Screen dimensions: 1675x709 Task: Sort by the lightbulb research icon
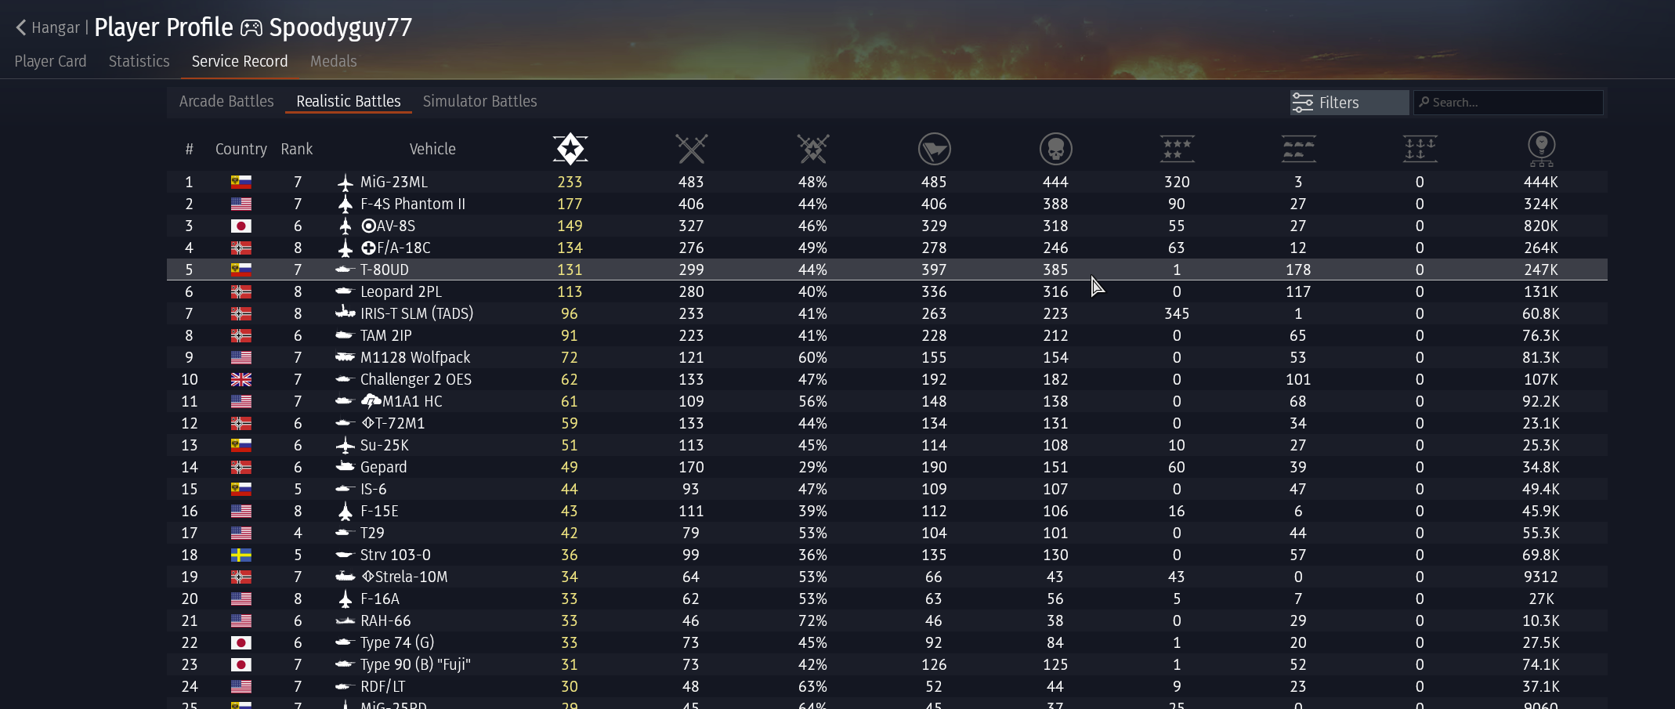[x=1541, y=148]
